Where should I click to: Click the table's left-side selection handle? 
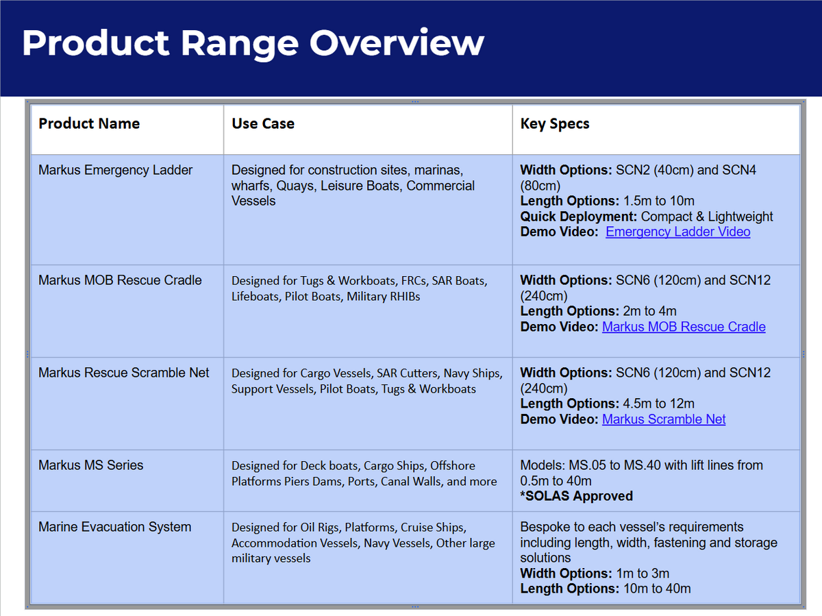27,354
